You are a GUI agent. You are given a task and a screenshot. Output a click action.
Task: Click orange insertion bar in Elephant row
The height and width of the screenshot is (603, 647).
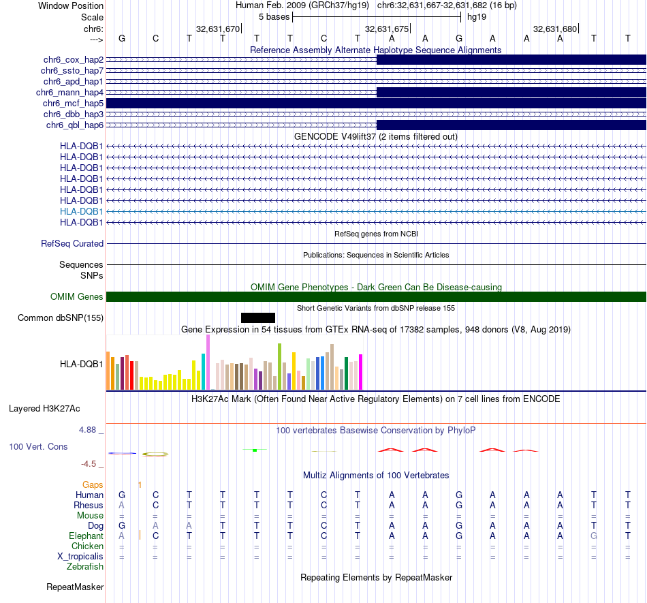[x=140, y=536]
